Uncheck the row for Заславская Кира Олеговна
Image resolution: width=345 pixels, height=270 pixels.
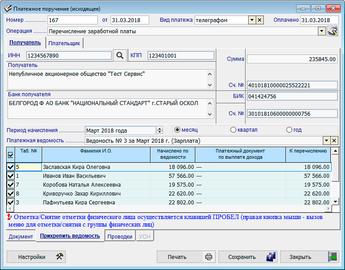tap(10, 167)
